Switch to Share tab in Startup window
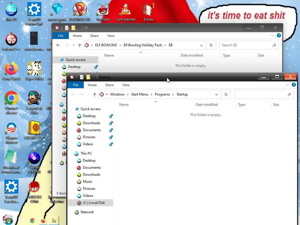The image size is (300, 225). 110,85
